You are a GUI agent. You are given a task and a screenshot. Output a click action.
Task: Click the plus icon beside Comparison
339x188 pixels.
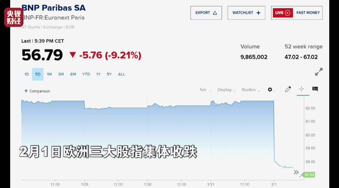coord(26,91)
